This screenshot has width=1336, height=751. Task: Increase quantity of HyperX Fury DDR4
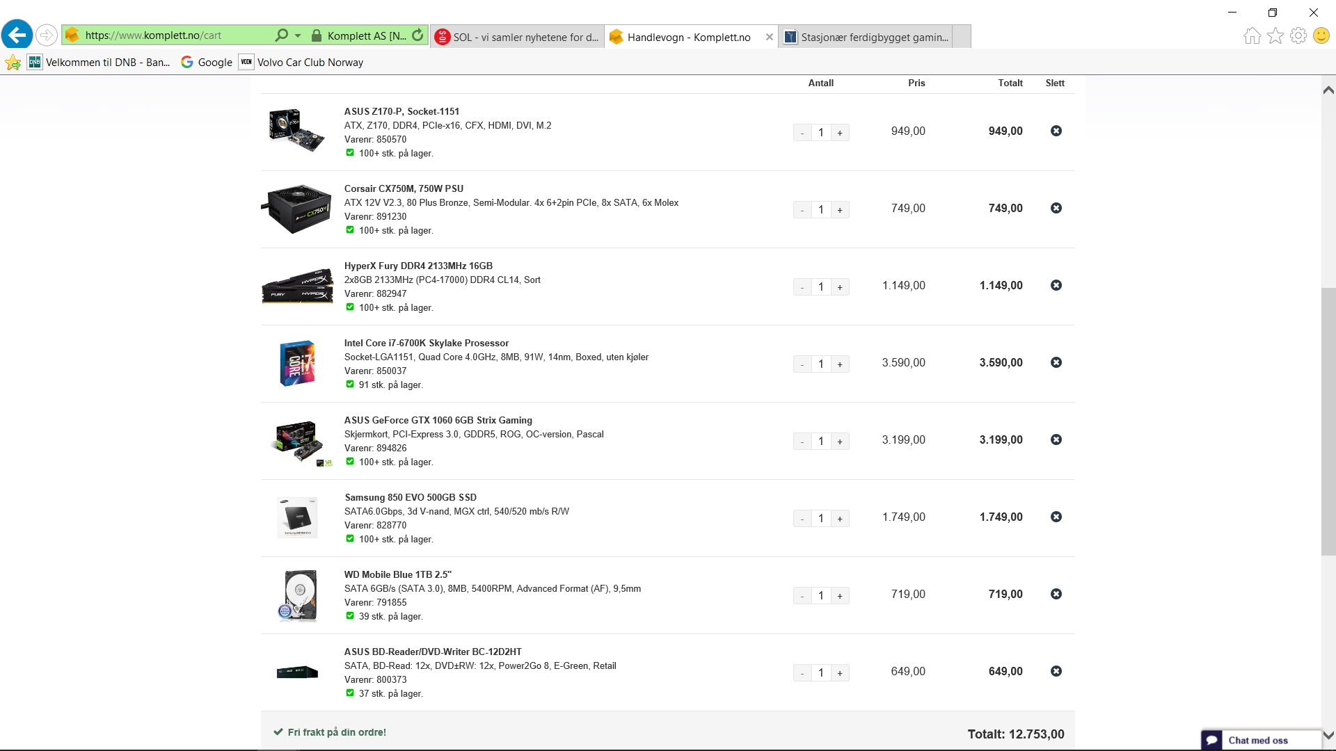click(x=840, y=287)
